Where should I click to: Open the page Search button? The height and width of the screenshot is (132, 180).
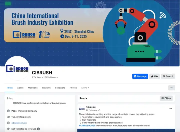pyautogui.click(x=168, y=76)
